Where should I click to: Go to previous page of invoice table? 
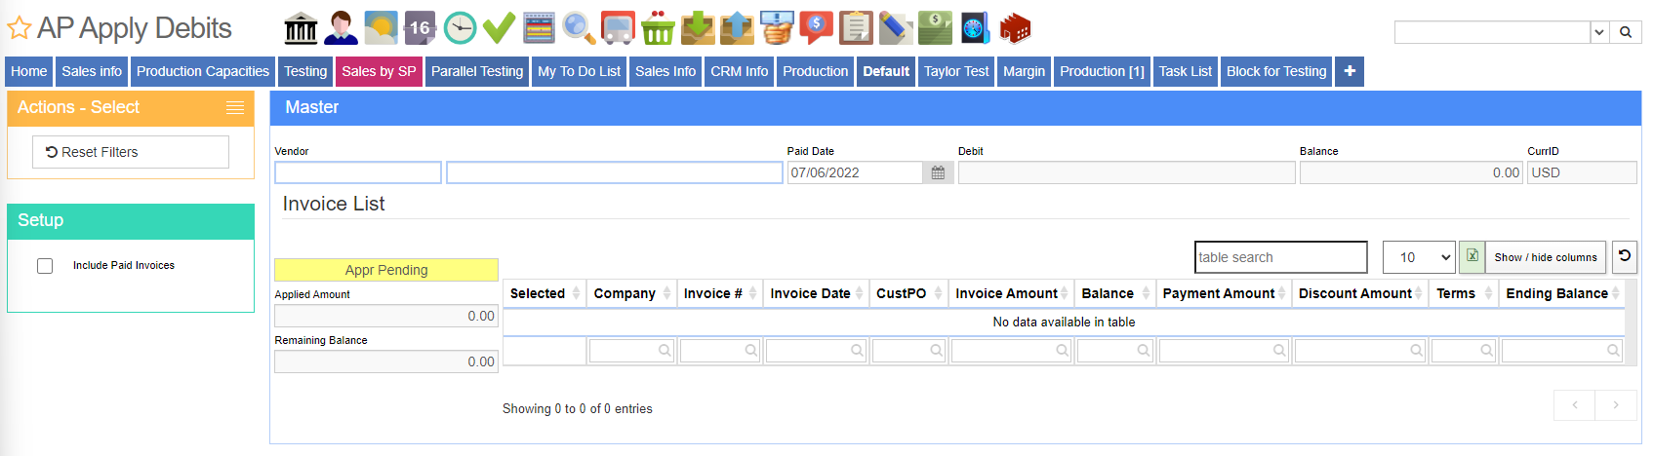[1574, 404]
